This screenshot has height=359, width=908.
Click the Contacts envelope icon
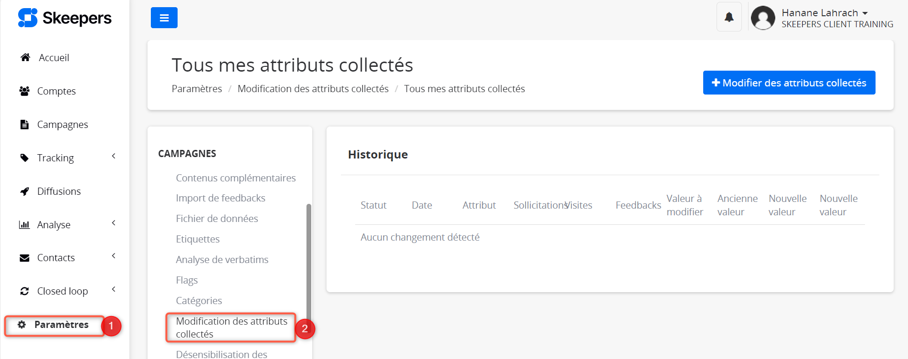pos(24,258)
